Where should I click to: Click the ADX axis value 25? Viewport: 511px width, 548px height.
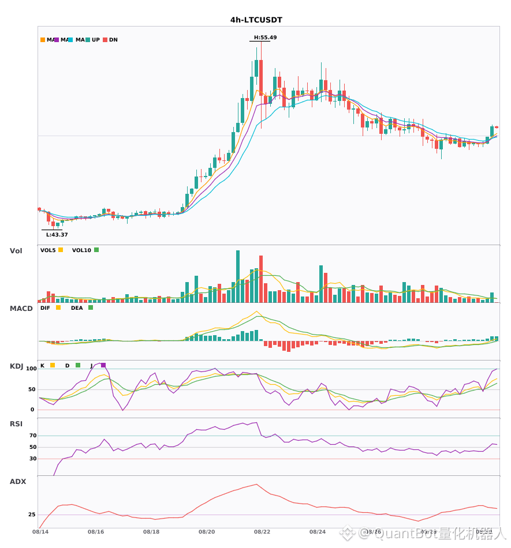pyautogui.click(x=32, y=515)
